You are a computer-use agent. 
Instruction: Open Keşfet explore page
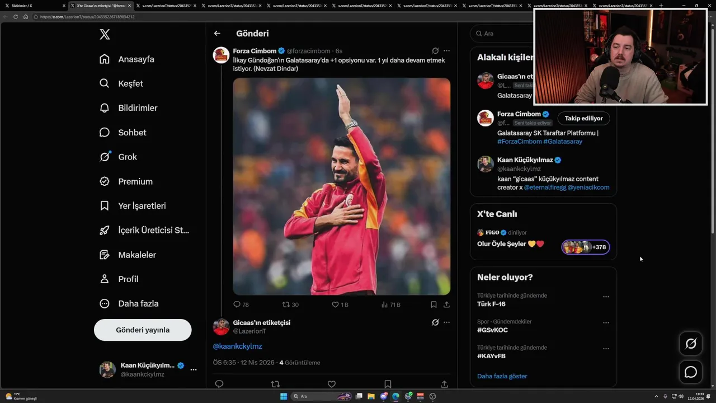121,83
